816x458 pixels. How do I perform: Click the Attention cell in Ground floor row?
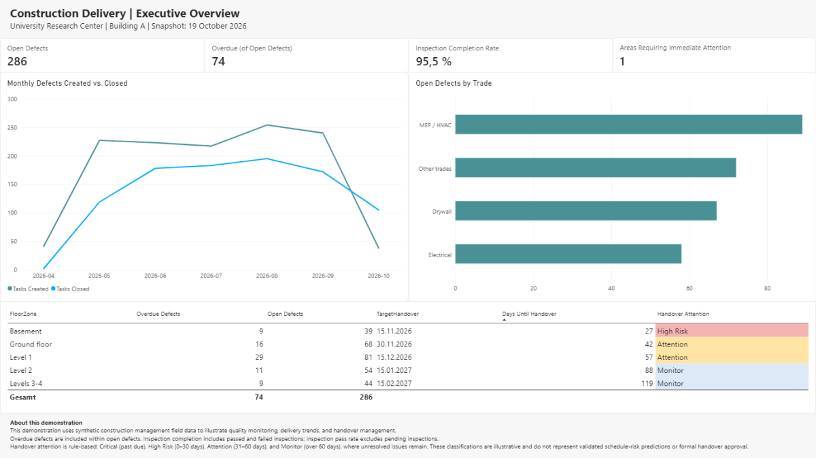(732, 344)
